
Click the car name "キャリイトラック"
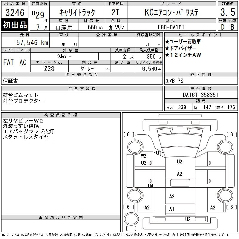[77, 13]
